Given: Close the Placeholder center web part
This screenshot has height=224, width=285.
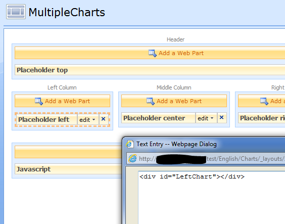Looking at the screenshot, I should coord(221,118).
